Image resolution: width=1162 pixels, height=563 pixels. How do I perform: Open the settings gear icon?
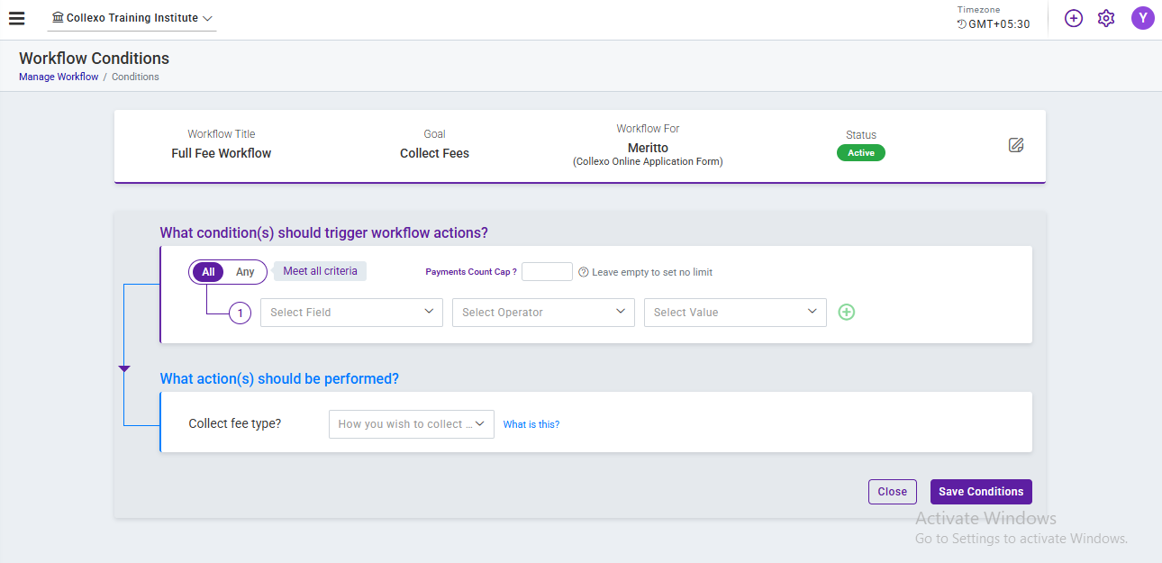pyautogui.click(x=1106, y=18)
